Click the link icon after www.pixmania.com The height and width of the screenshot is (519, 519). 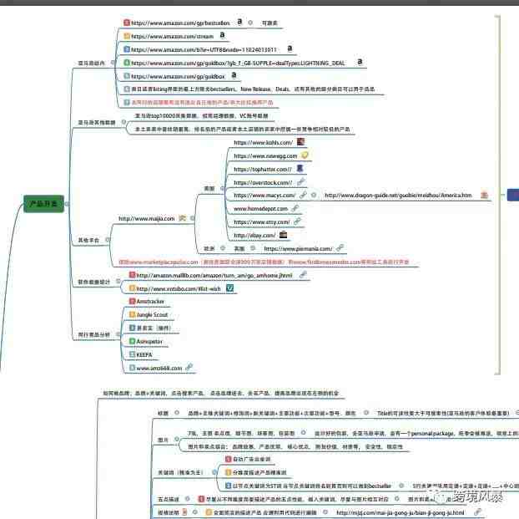point(340,247)
